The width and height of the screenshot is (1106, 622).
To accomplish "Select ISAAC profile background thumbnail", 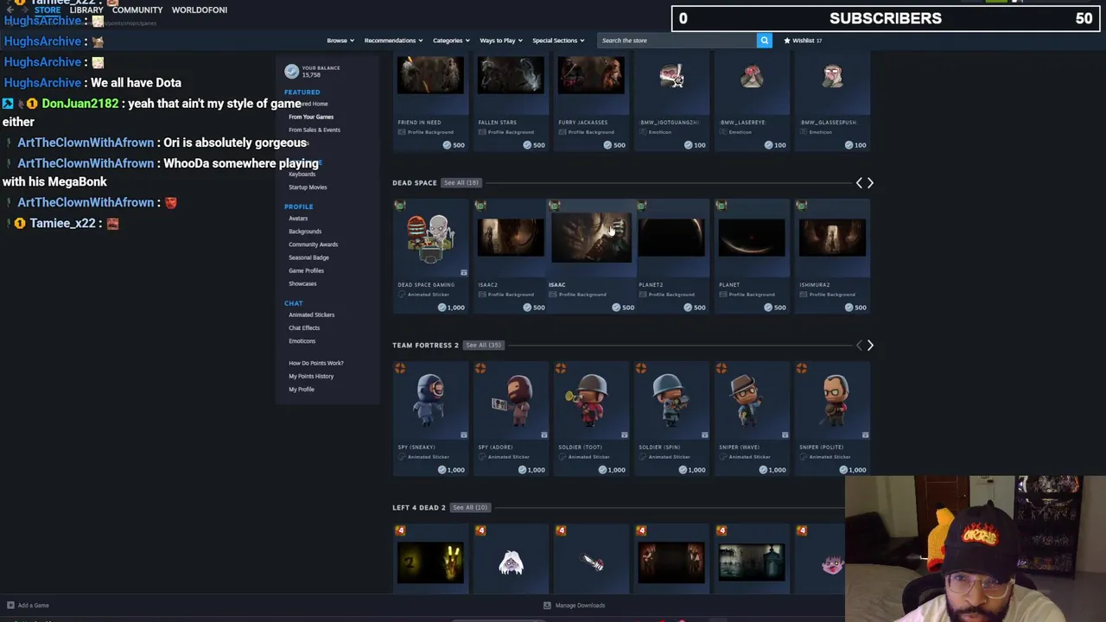I will click(591, 238).
